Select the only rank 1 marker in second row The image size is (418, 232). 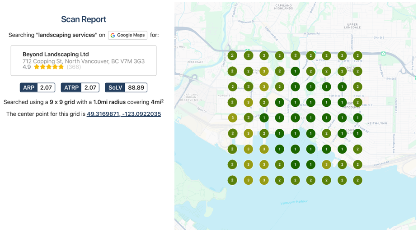click(295, 71)
